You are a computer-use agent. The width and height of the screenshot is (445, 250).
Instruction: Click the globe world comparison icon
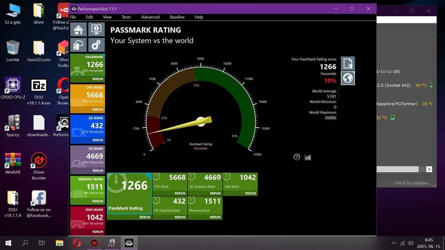tap(348, 78)
